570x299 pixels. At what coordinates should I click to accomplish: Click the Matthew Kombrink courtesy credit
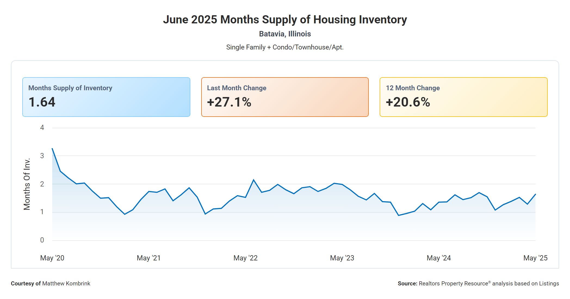[66, 284]
